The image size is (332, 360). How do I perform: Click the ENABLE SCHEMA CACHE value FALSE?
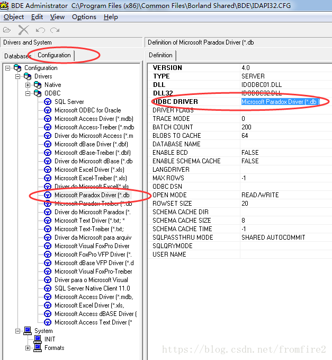250,161
